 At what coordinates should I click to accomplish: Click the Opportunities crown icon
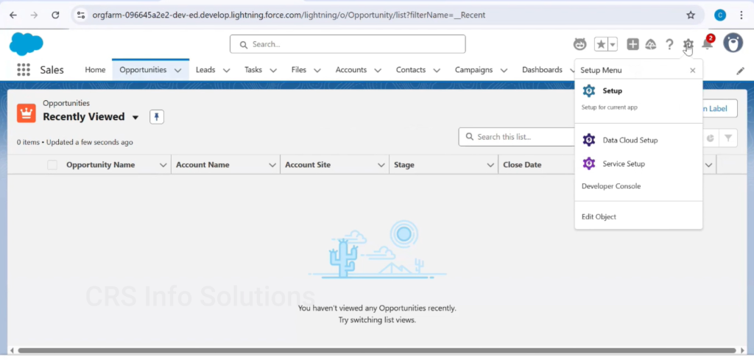pos(27,113)
